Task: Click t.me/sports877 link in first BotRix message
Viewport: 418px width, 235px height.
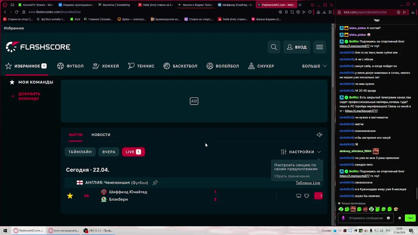Action: tap(354, 46)
